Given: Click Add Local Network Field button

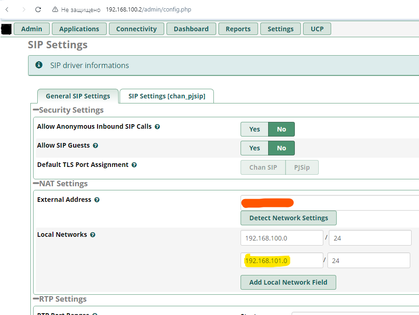Looking at the screenshot, I should (288, 282).
